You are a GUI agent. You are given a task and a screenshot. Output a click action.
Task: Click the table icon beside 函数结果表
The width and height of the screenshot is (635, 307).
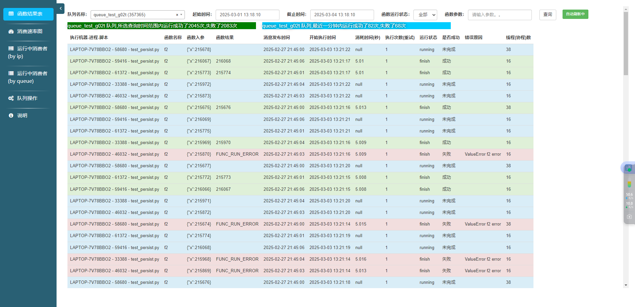click(11, 14)
